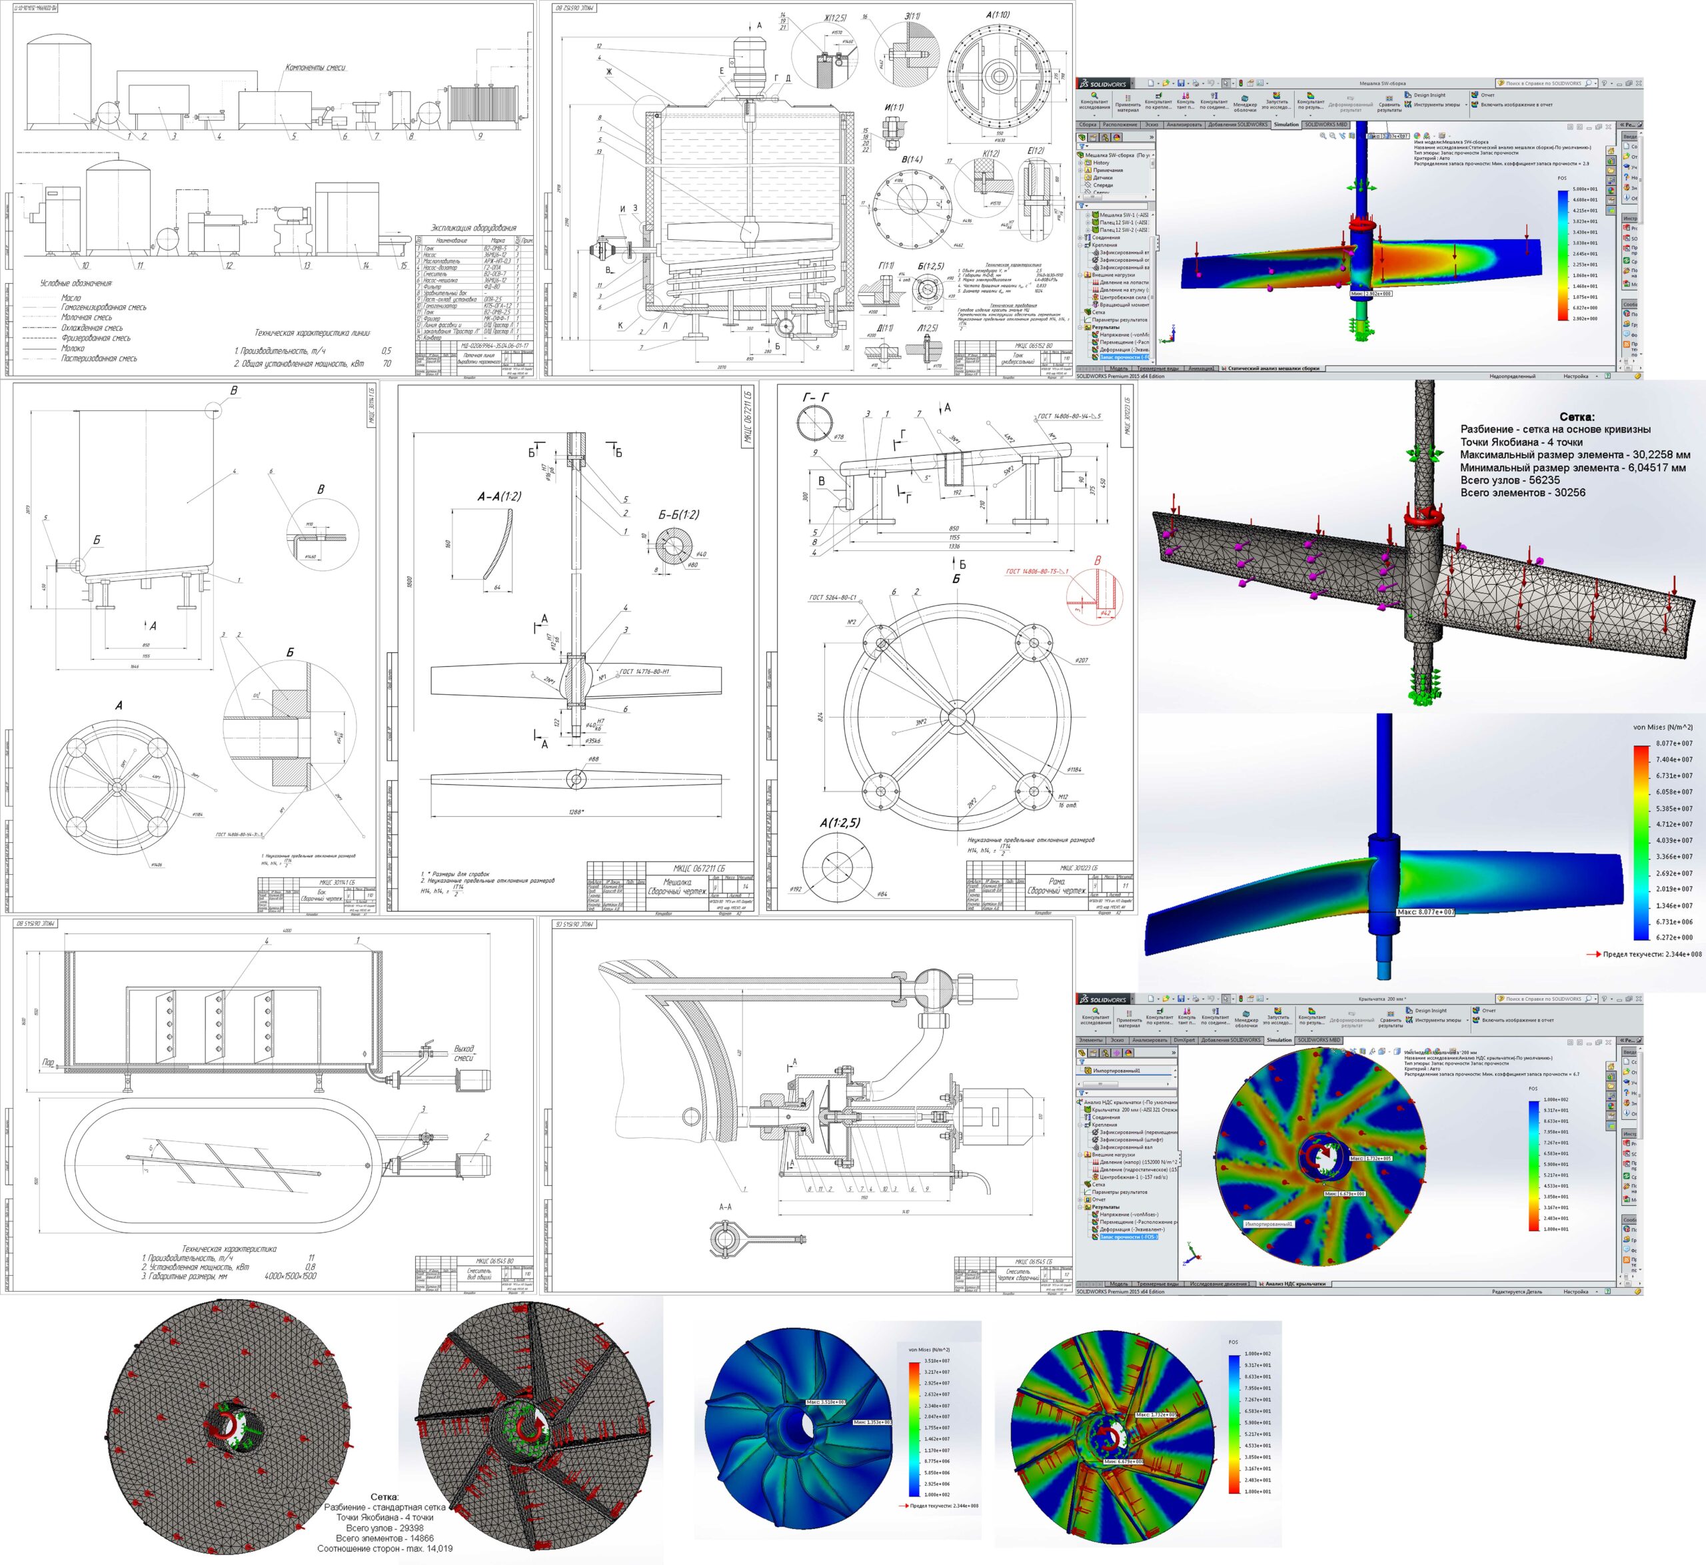This screenshot has width=1706, height=1565.
Task: Click Open file icon in Мешалка SW-сборка window
Action: click(x=1166, y=84)
